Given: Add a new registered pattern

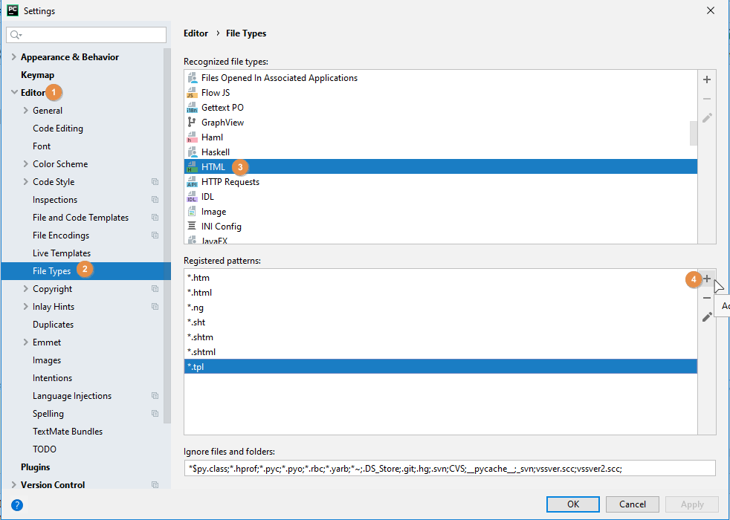Looking at the screenshot, I should click(707, 279).
